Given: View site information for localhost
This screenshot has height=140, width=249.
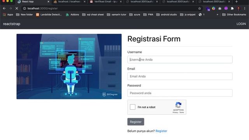Looking at the screenshot, I should (25, 9).
